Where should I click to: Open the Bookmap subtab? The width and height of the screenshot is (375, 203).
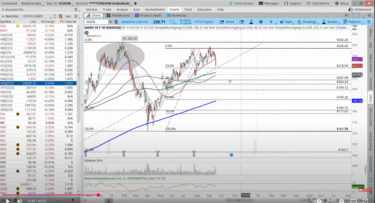pos(177,15)
